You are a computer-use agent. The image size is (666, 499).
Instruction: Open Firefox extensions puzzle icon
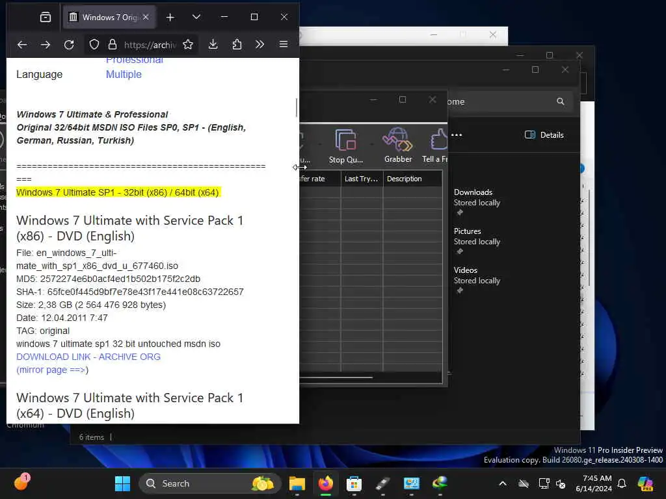click(x=237, y=45)
